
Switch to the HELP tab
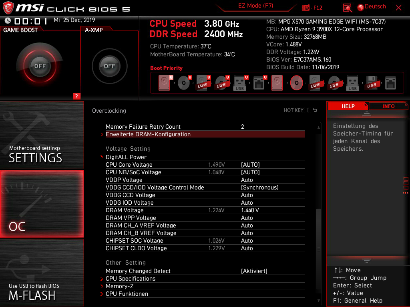[348, 106]
